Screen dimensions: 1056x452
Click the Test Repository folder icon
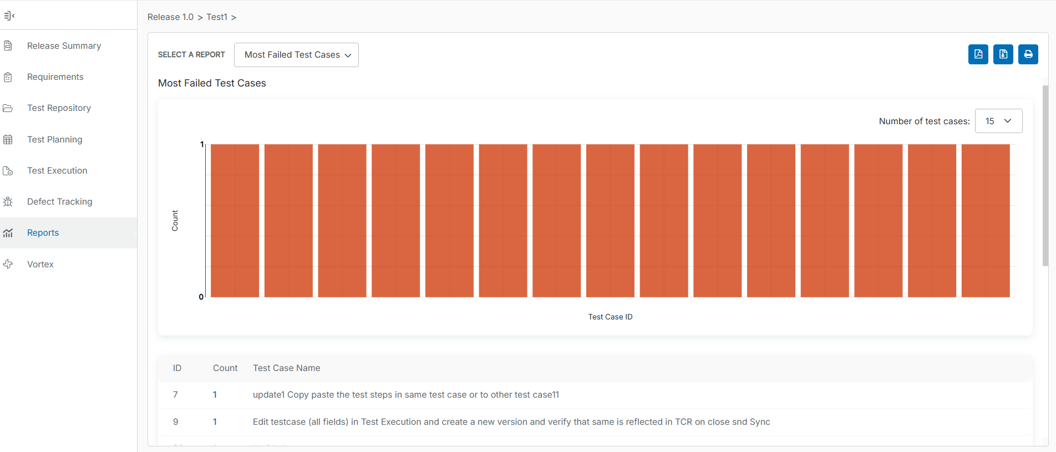coord(8,108)
